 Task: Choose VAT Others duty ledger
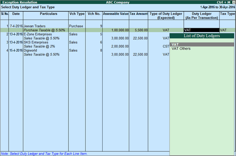coord(181,49)
